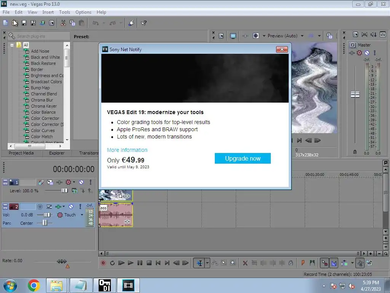
Task: Click the Upgrade now button
Action: click(x=243, y=158)
